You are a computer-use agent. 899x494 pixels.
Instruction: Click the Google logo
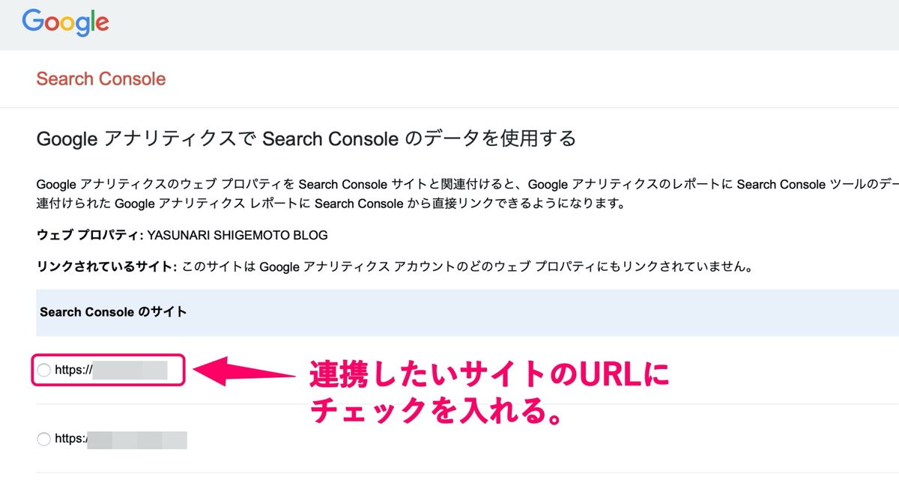(x=66, y=22)
